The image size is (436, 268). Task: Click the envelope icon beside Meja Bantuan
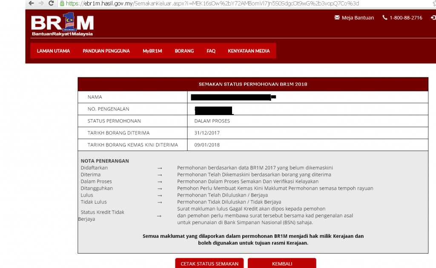click(337, 17)
